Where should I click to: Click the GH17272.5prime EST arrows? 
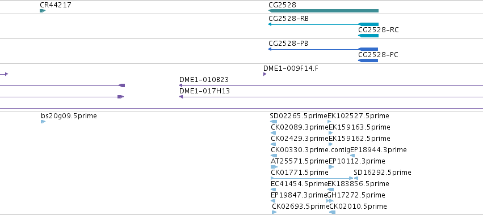click(330, 201)
